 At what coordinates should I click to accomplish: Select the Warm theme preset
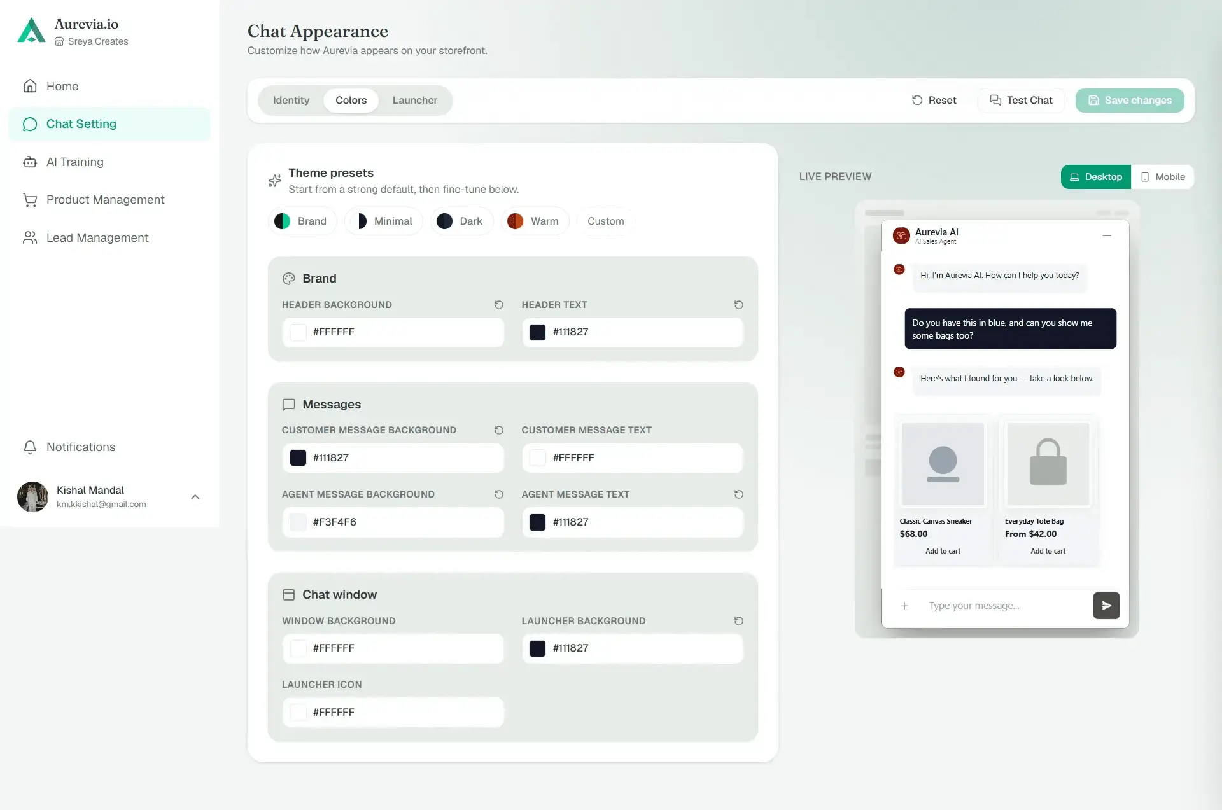(x=535, y=221)
